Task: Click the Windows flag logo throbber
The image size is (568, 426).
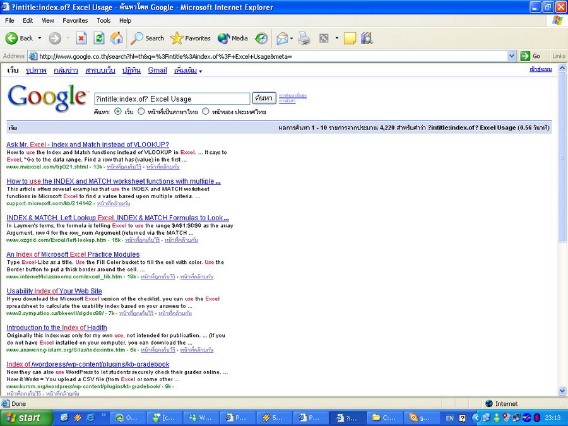Action: click(557, 20)
